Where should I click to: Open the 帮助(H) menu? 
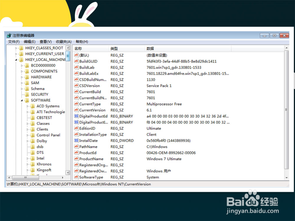[x=82, y=42]
